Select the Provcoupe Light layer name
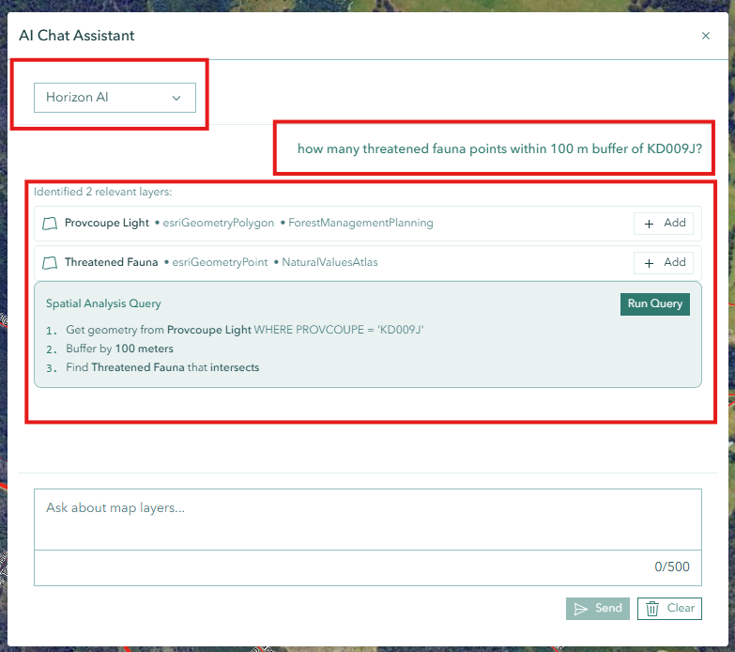Viewport: 735px width, 652px height. tap(106, 224)
